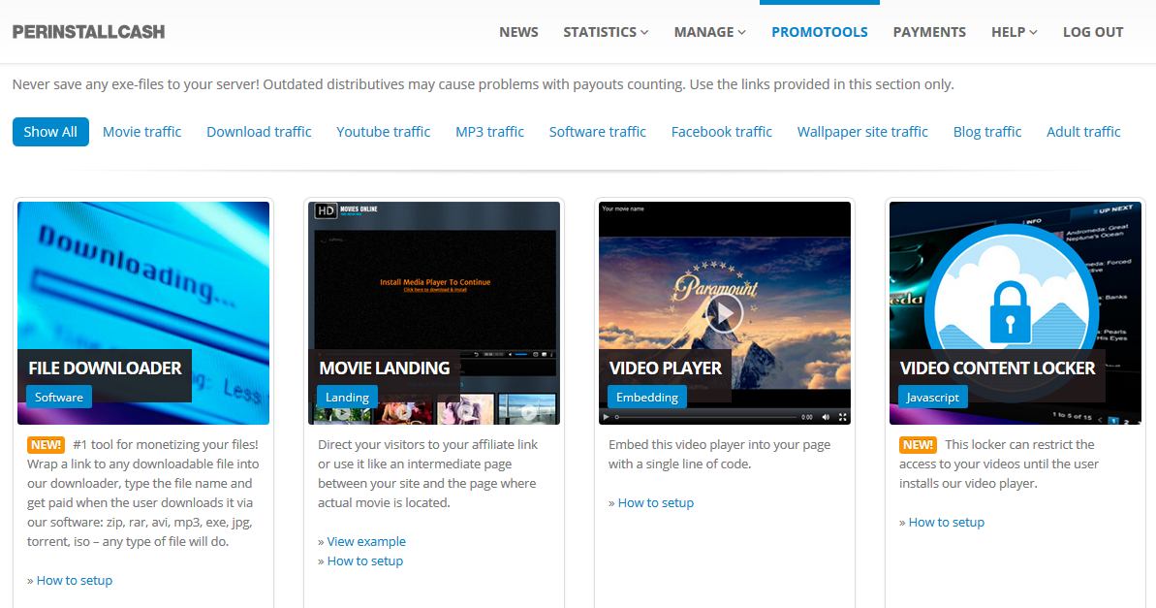
Task: Go to the PROMOTOOLS section
Action: click(819, 32)
